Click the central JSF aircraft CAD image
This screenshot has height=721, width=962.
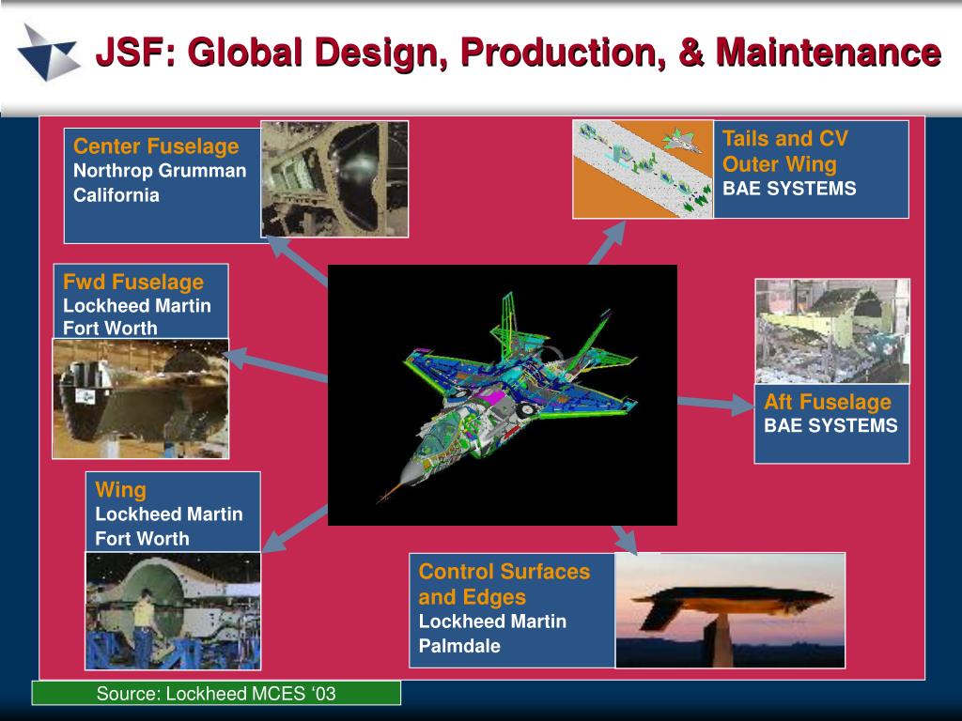pos(503,395)
